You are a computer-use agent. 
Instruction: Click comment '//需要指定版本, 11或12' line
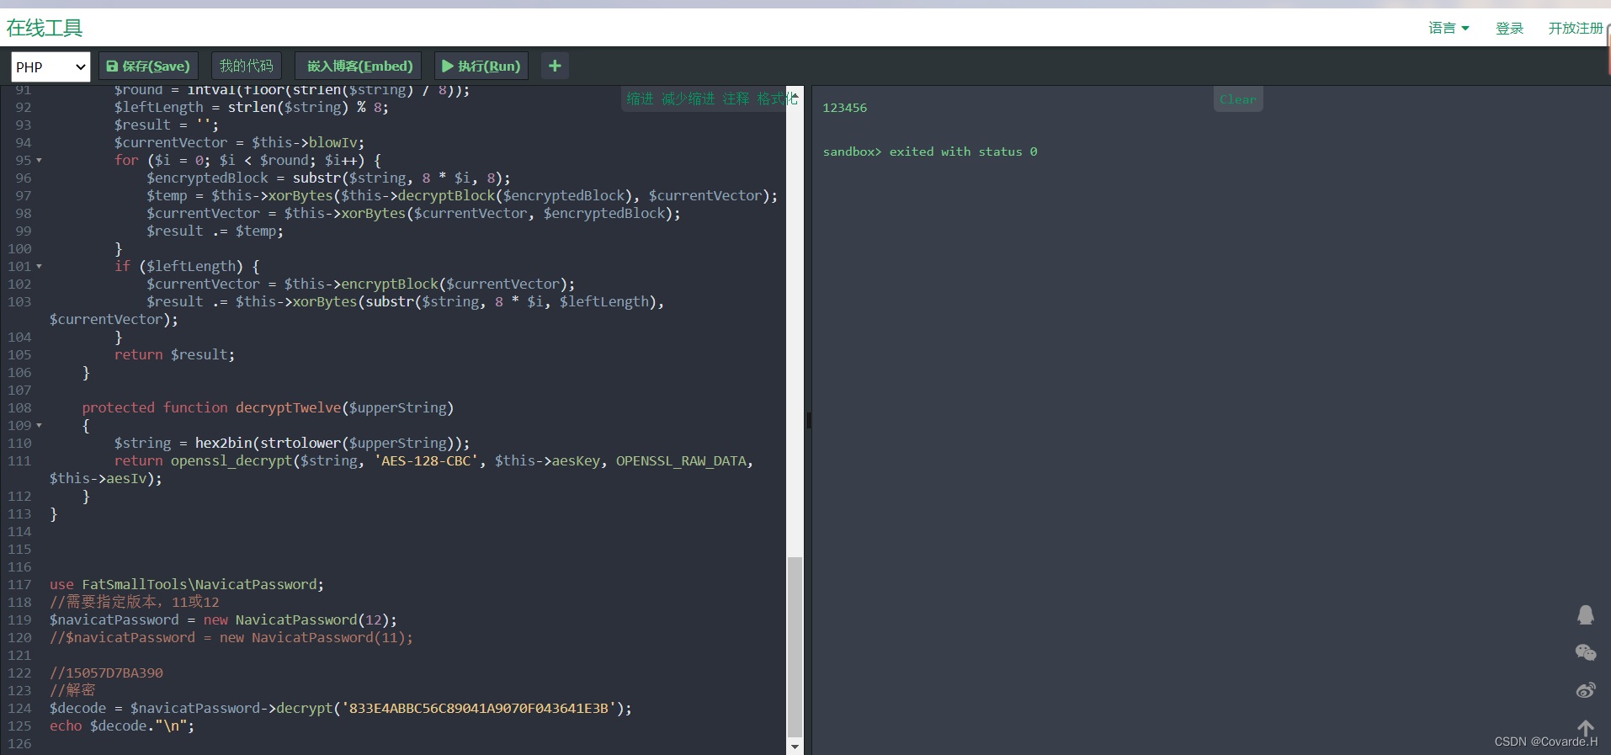(135, 603)
